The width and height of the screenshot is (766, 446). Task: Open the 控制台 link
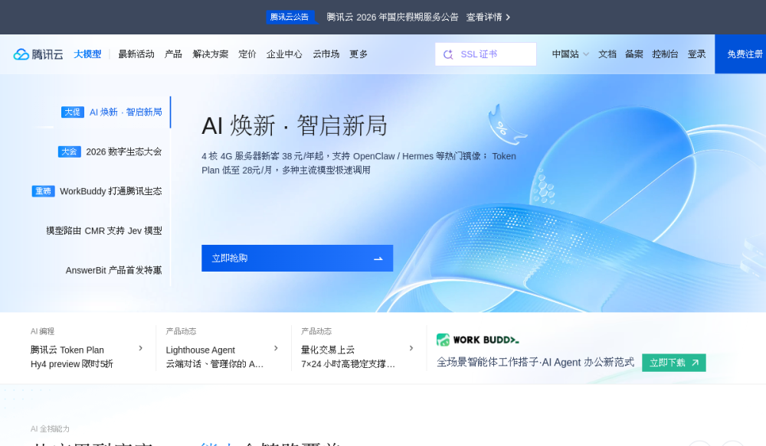pyautogui.click(x=665, y=54)
